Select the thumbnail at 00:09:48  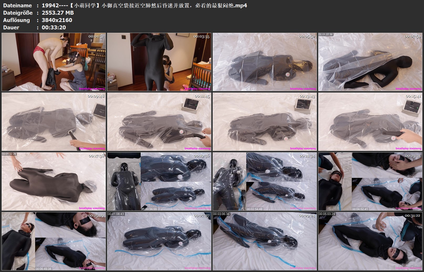(x=54, y=122)
